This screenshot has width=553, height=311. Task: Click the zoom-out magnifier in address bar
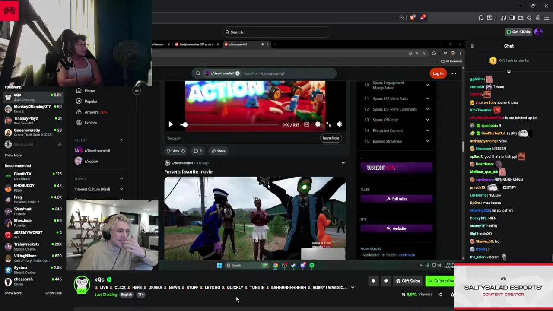click(402, 18)
